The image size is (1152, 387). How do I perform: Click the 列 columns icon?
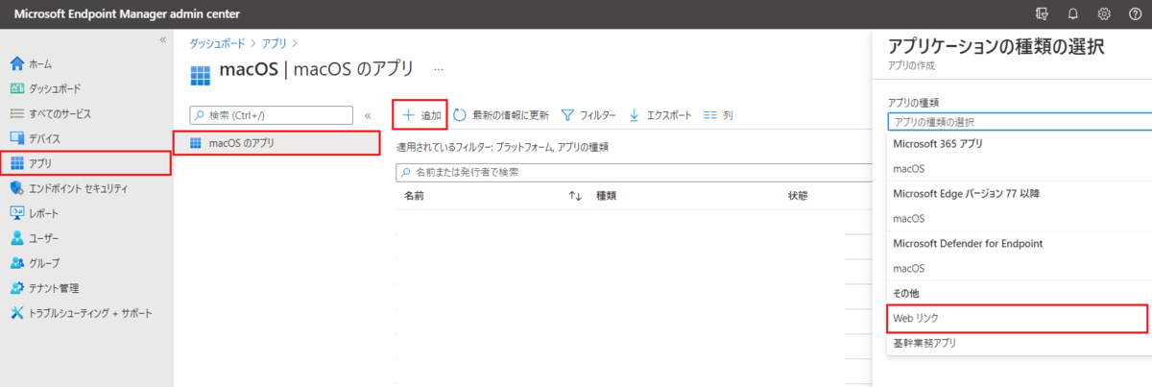[710, 115]
